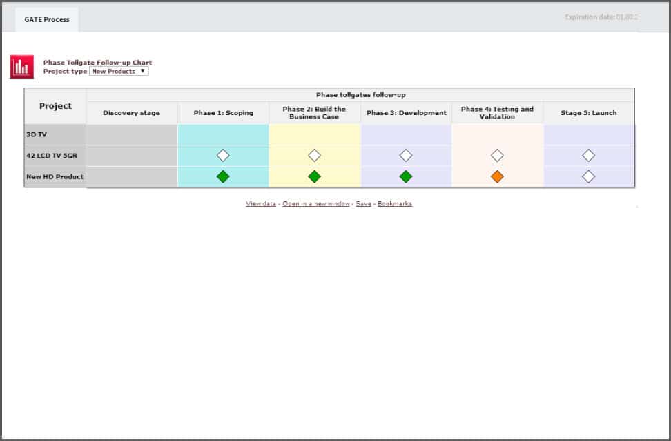Click green diamond in New HD Product Business Case
This screenshot has width=671, height=441.
(x=314, y=176)
